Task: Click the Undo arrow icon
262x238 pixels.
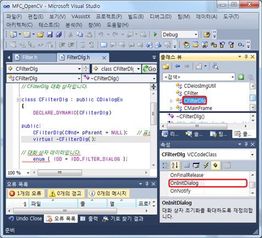Action: [101, 35]
